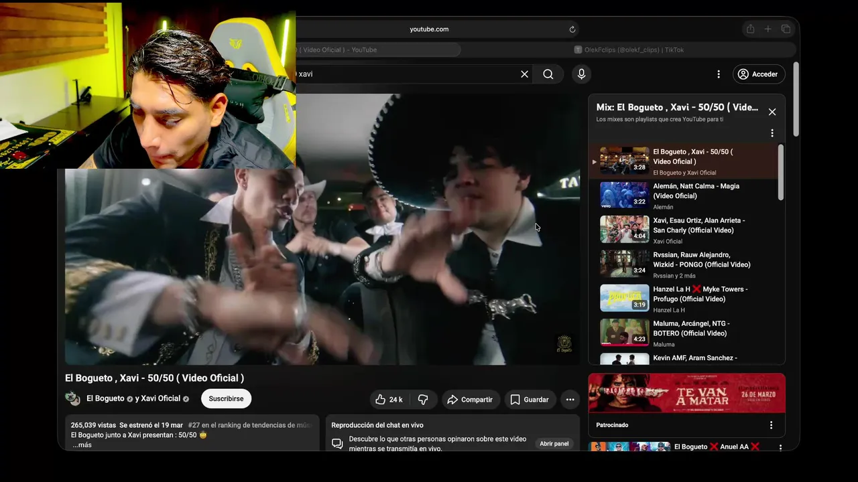Click the Mix: El Bogueto playlist title

tap(677, 107)
